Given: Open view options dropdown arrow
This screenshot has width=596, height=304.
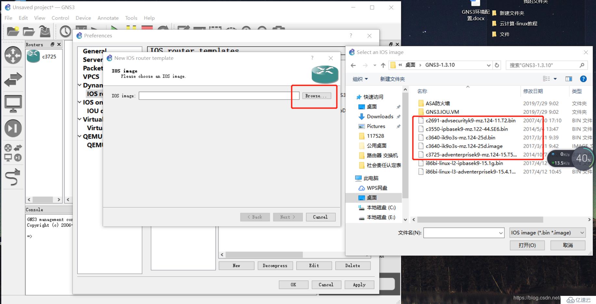Looking at the screenshot, I should (x=555, y=79).
